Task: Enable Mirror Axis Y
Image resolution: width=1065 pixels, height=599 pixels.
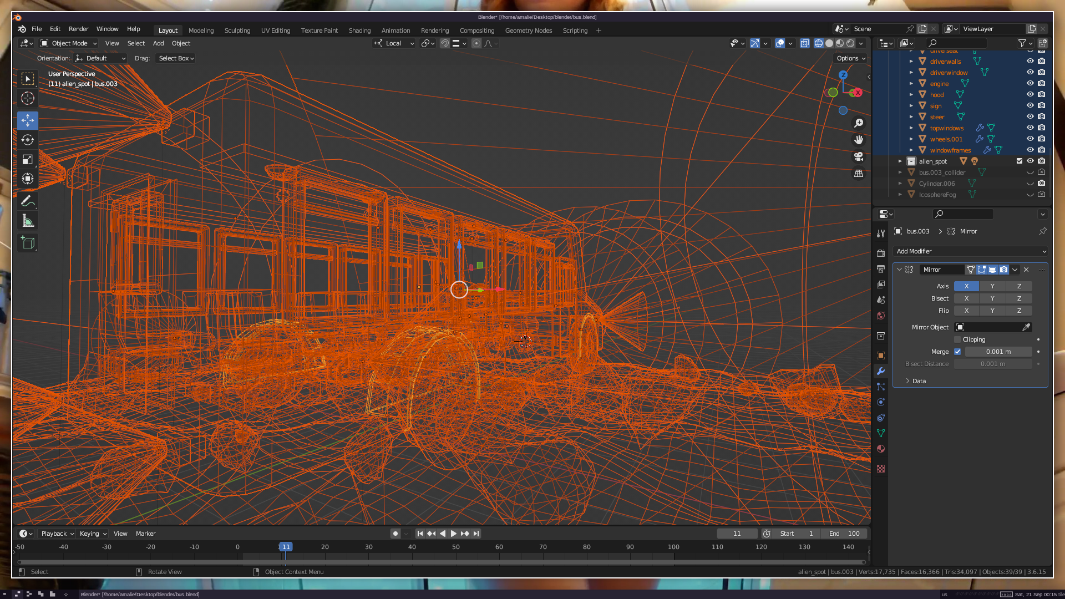Action: click(992, 286)
